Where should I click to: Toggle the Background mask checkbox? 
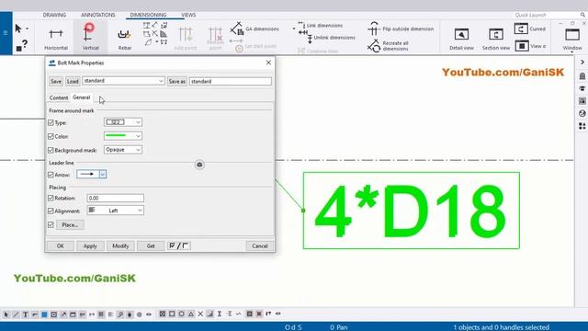(51, 150)
